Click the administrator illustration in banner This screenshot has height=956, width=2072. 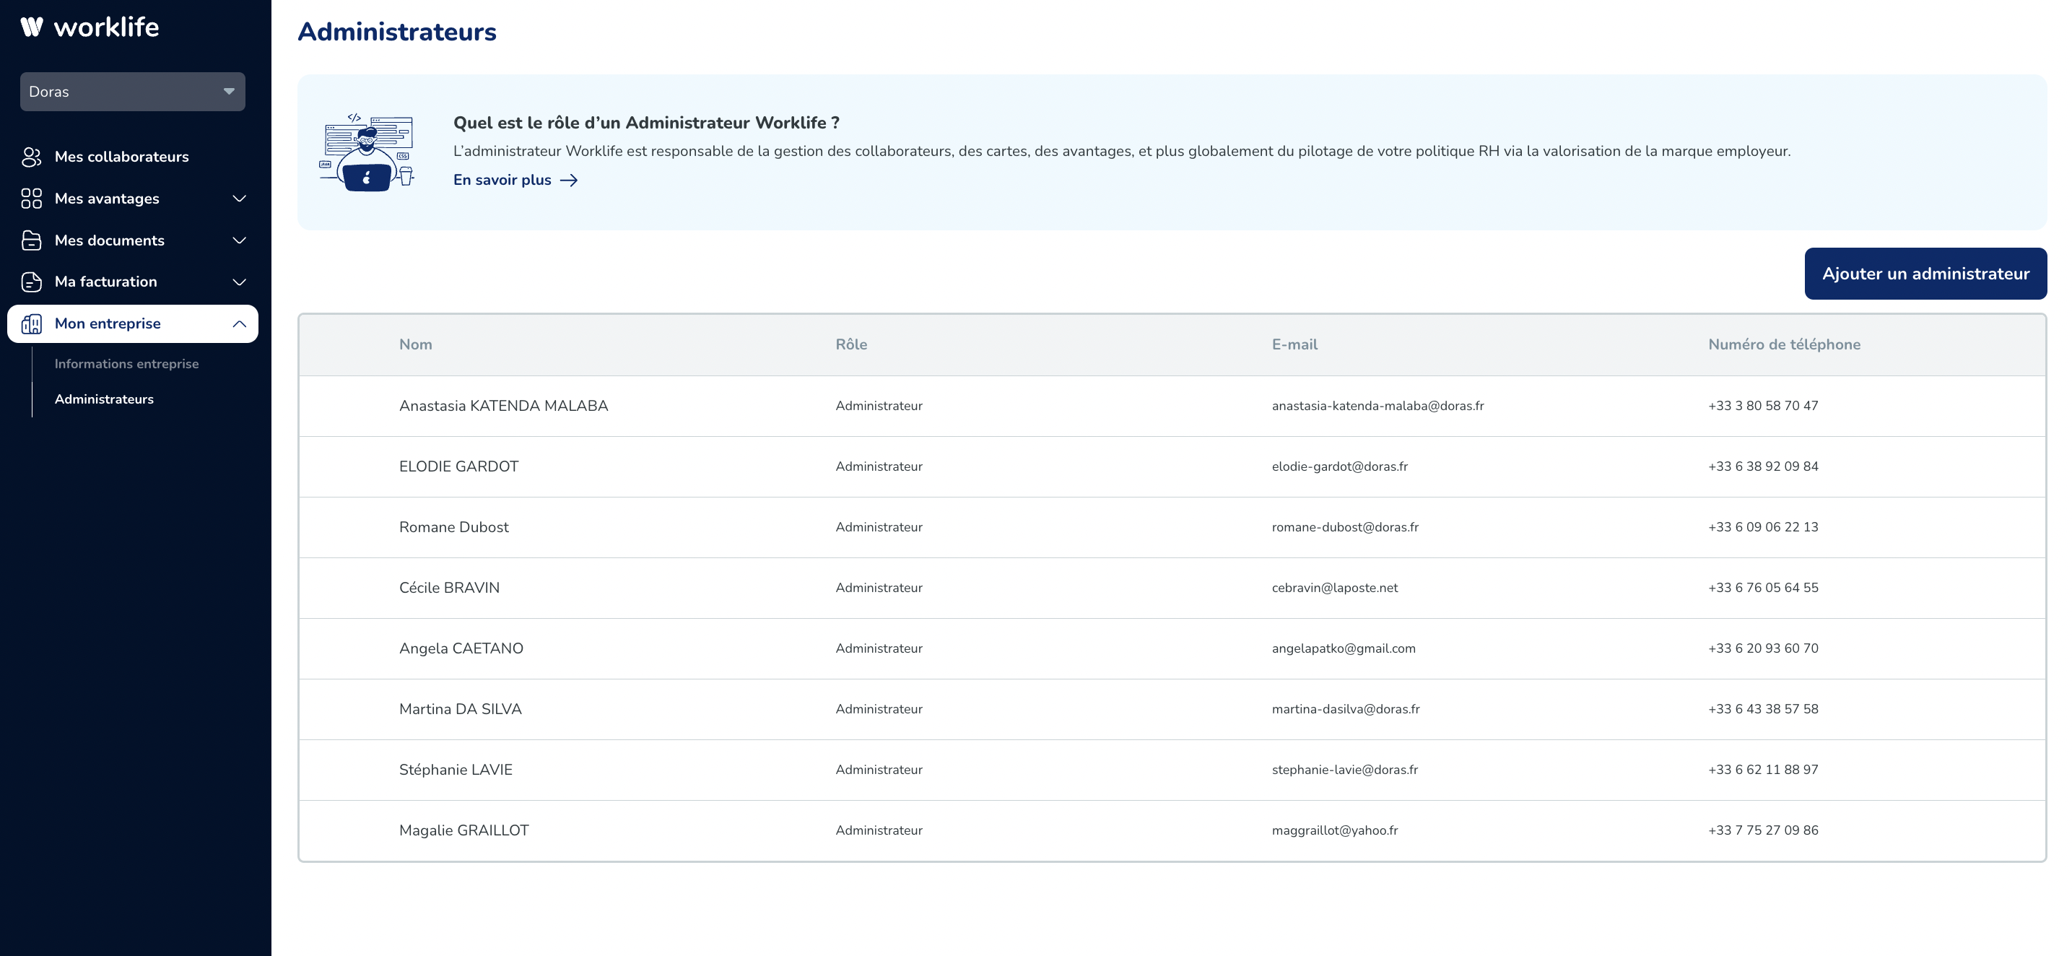367,152
